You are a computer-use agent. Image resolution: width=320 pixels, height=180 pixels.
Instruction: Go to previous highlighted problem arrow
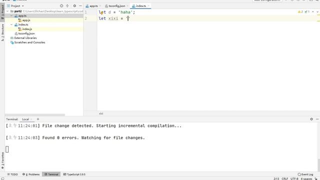313,12
